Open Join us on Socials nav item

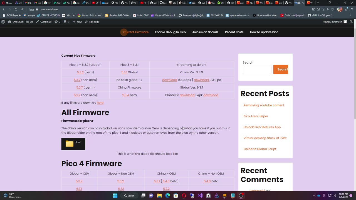(205, 32)
